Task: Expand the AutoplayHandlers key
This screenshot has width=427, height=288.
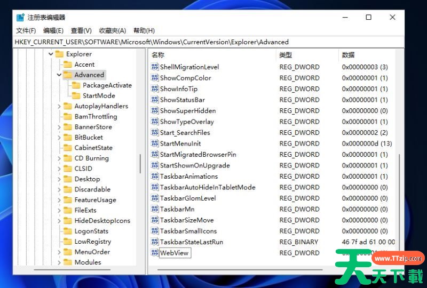Action: (x=59, y=106)
